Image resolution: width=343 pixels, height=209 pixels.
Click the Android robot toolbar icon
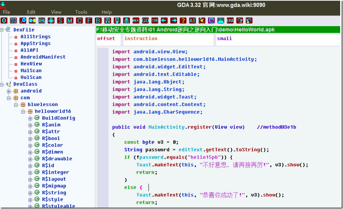tap(51, 20)
